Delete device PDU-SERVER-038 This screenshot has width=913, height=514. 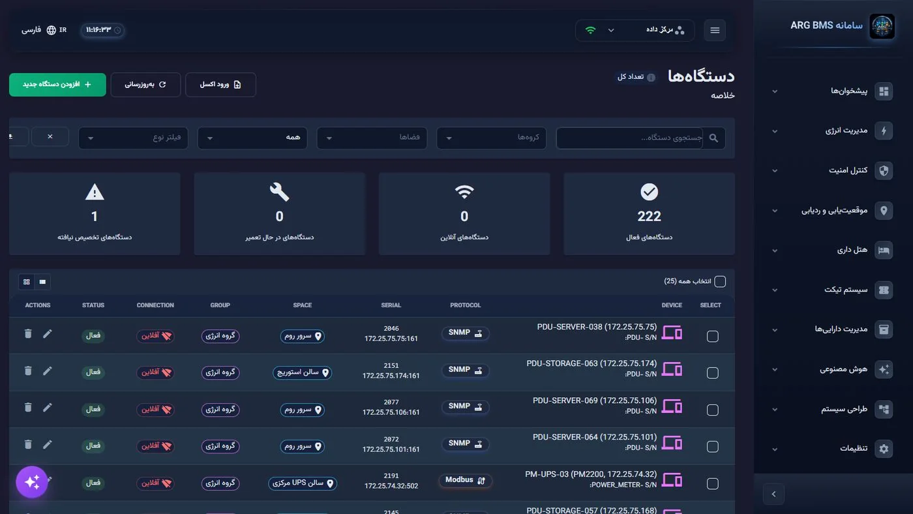(28, 333)
